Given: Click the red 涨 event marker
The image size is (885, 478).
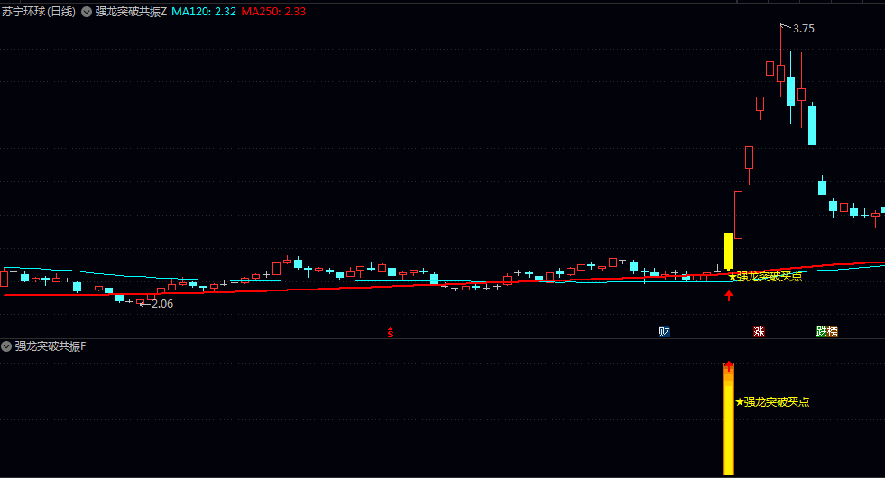Looking at the screenshot, I should click(759, 332).
